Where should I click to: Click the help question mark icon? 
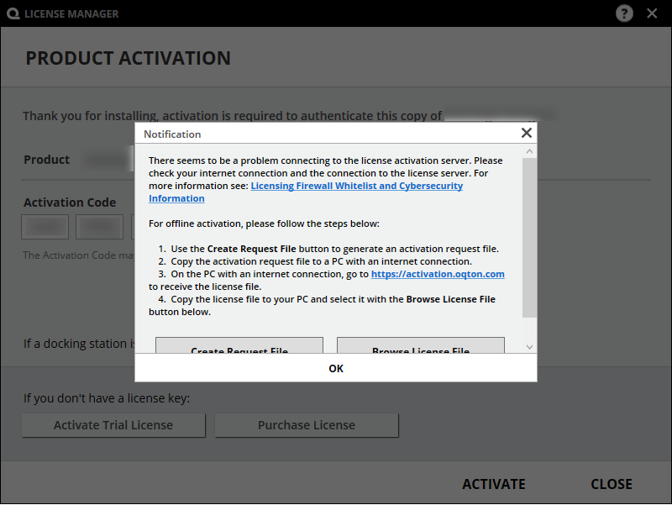[624, 13]
